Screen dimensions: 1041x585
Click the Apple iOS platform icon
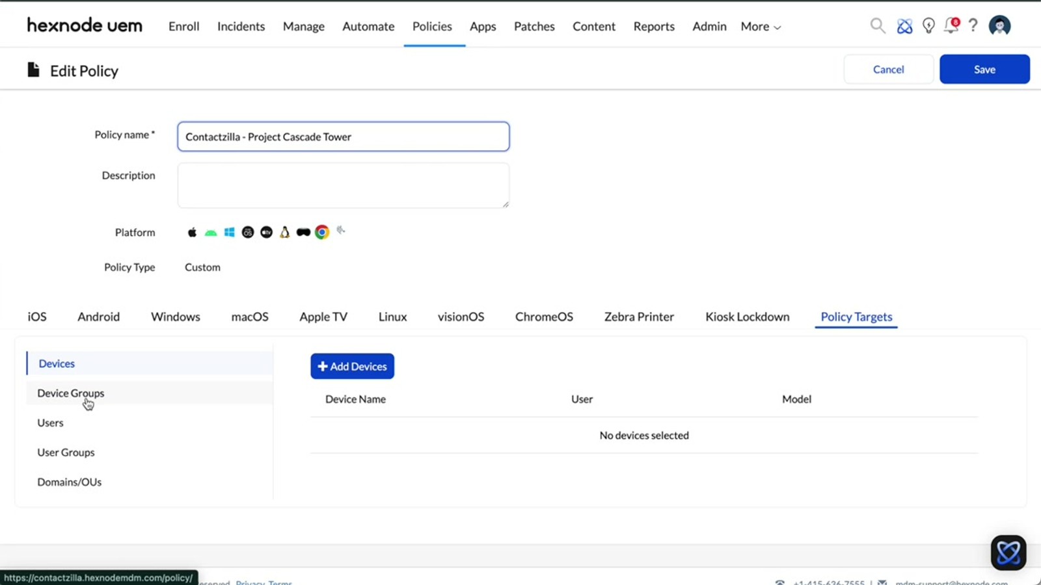192,232
